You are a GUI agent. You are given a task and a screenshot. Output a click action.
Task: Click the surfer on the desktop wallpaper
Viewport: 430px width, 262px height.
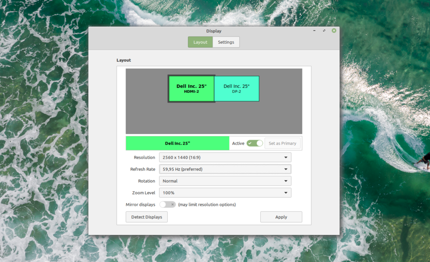423,161
